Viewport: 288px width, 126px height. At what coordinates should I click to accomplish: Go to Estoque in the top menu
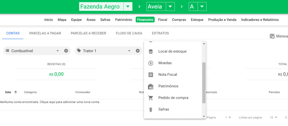coord(197,20)
